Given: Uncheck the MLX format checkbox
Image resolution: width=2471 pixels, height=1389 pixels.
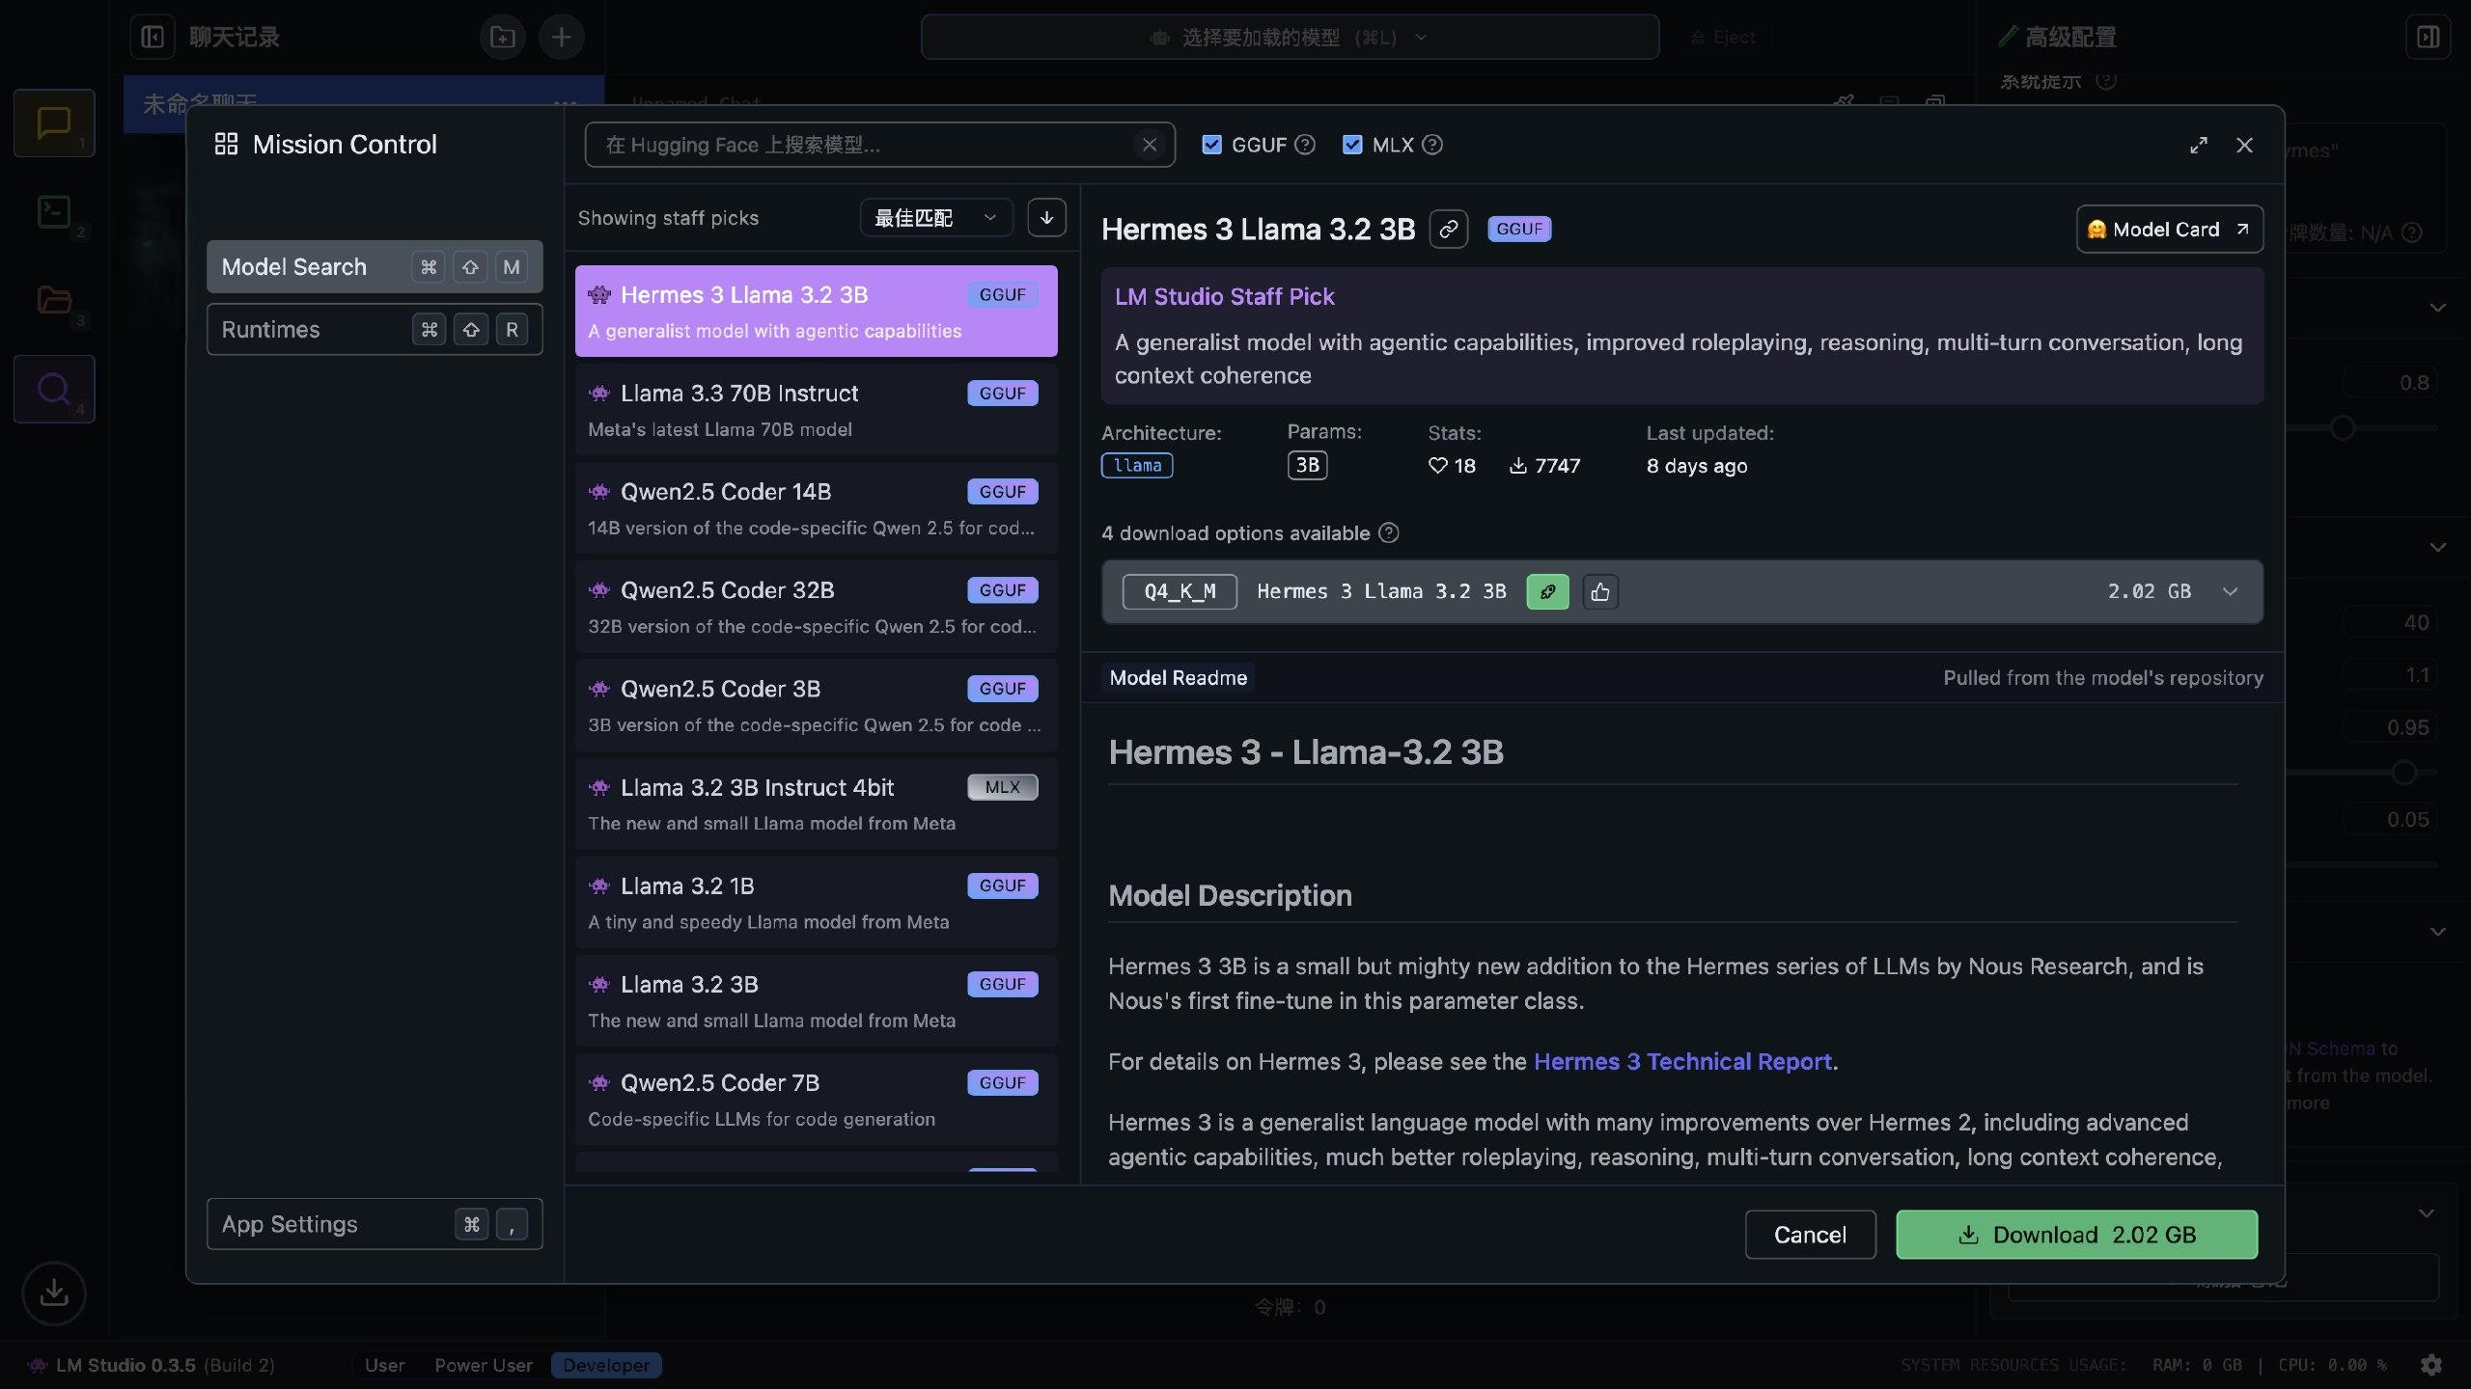Looking at the screenshot, I should [1352, 145].
